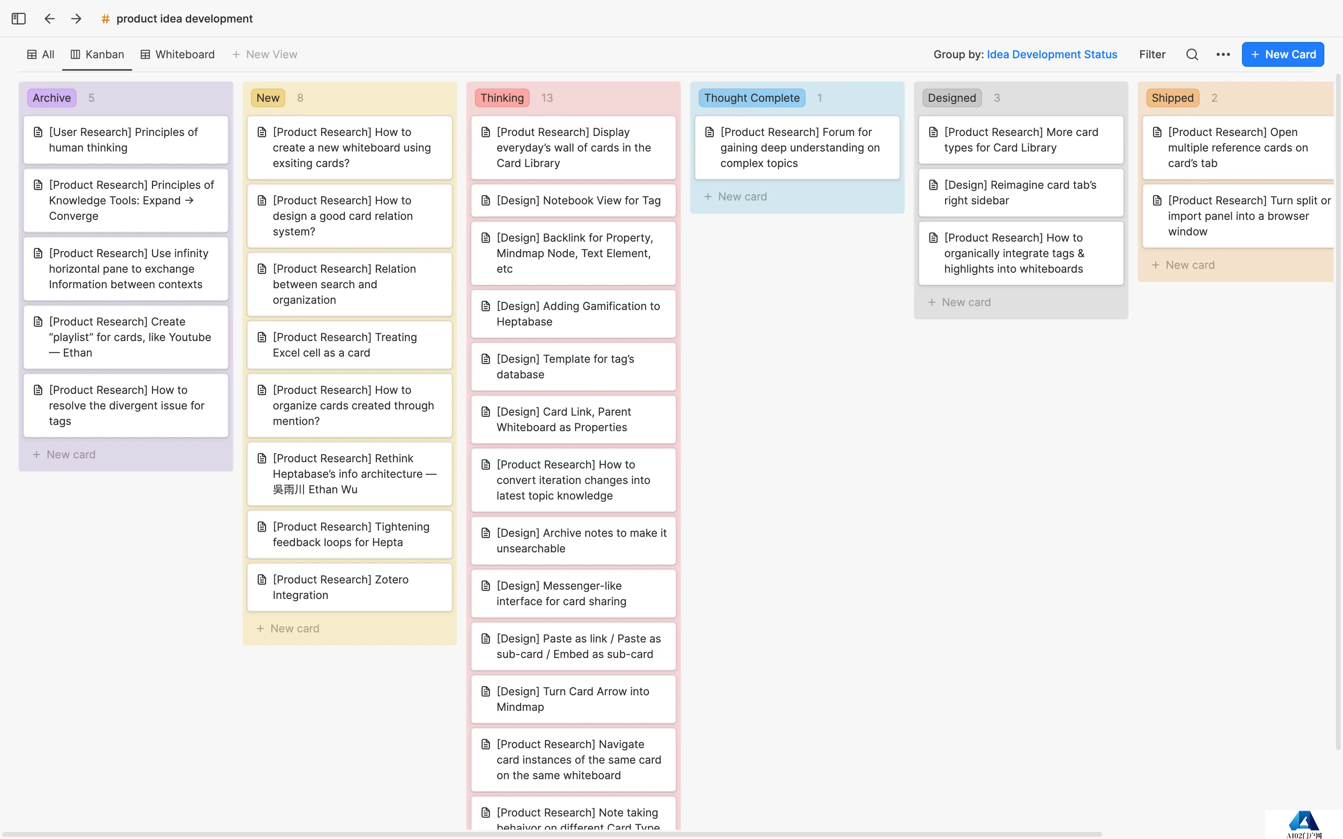
Task: Add a New View tab
Action: coord(265,54)
